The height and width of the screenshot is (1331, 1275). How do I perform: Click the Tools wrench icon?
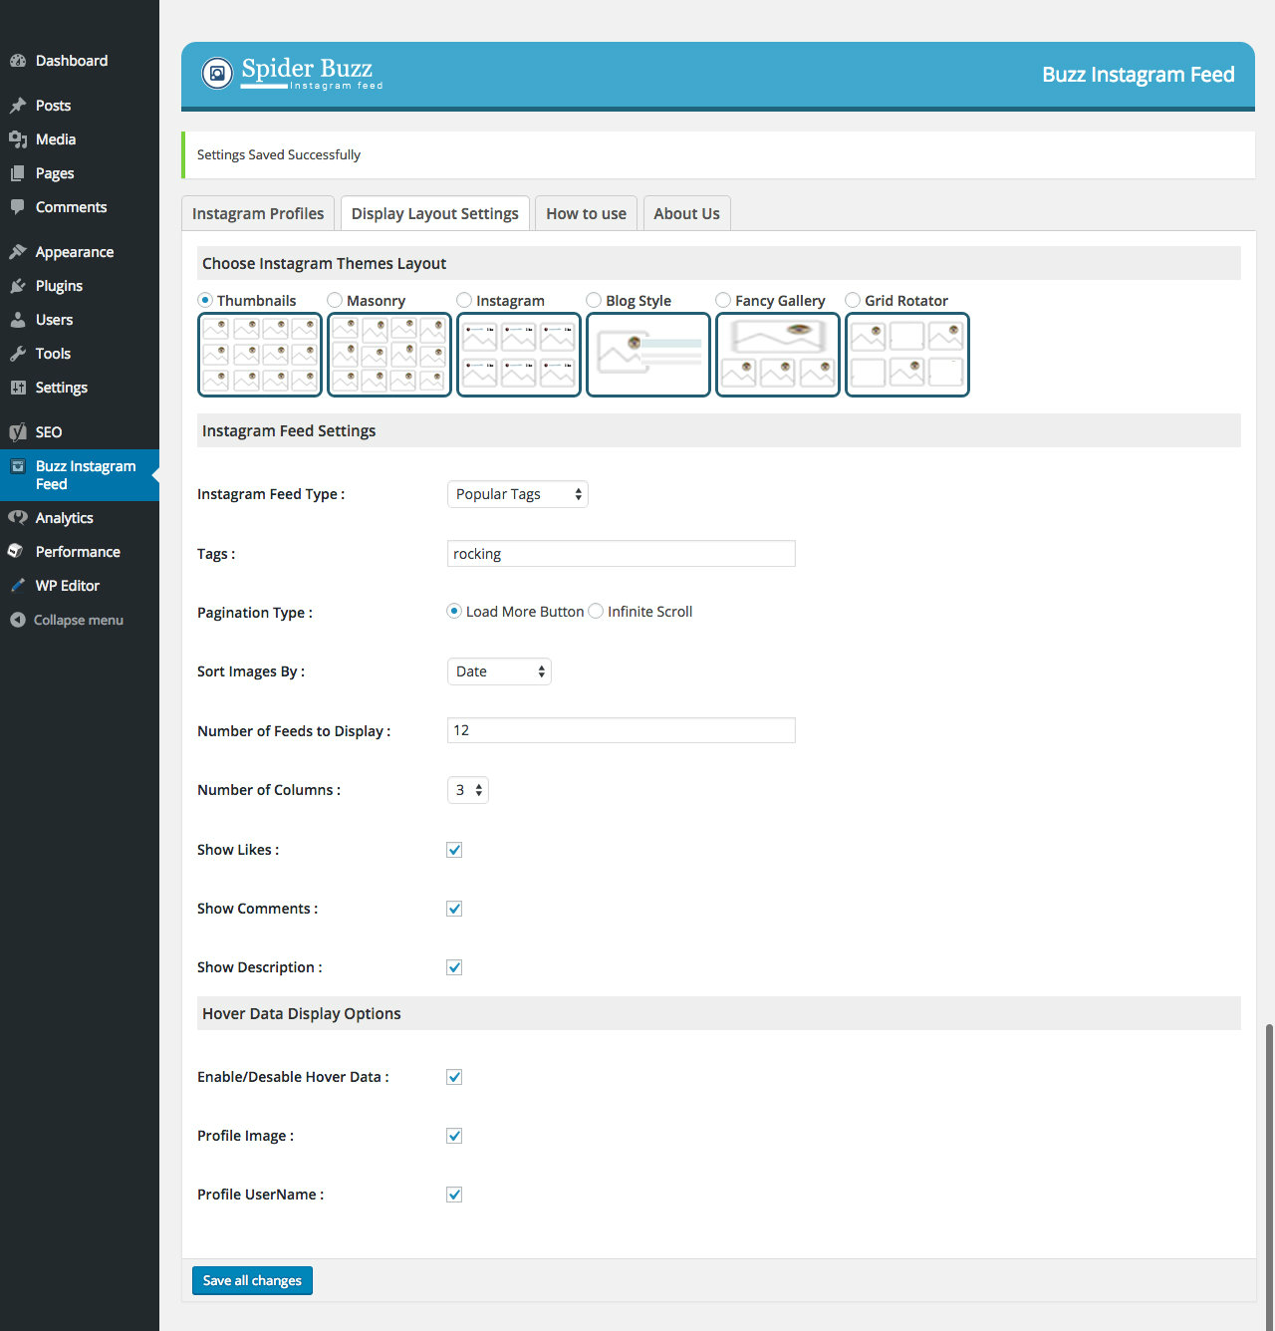[x=17, y=354]
